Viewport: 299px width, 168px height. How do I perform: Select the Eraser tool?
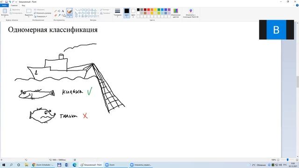tap(56, 15)
